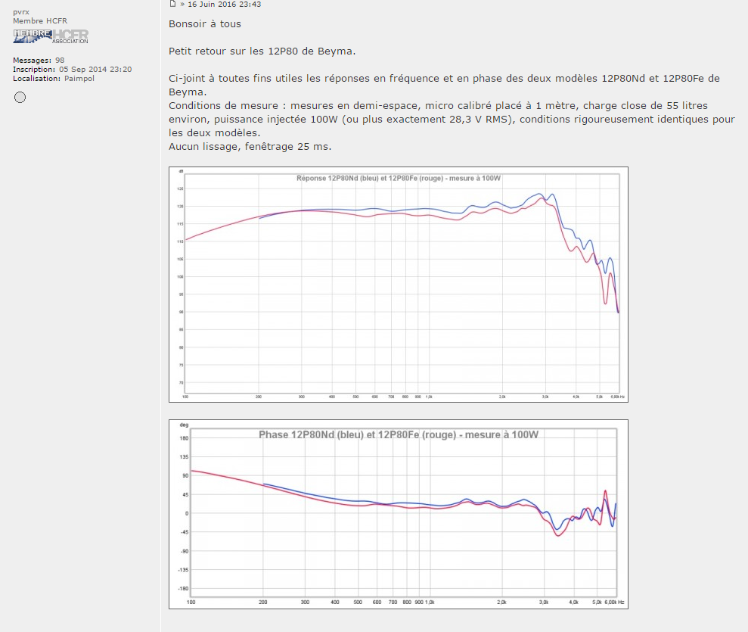Open the phase graph image
This screenshot has height=632, width=748.
(x=399, y=514)
